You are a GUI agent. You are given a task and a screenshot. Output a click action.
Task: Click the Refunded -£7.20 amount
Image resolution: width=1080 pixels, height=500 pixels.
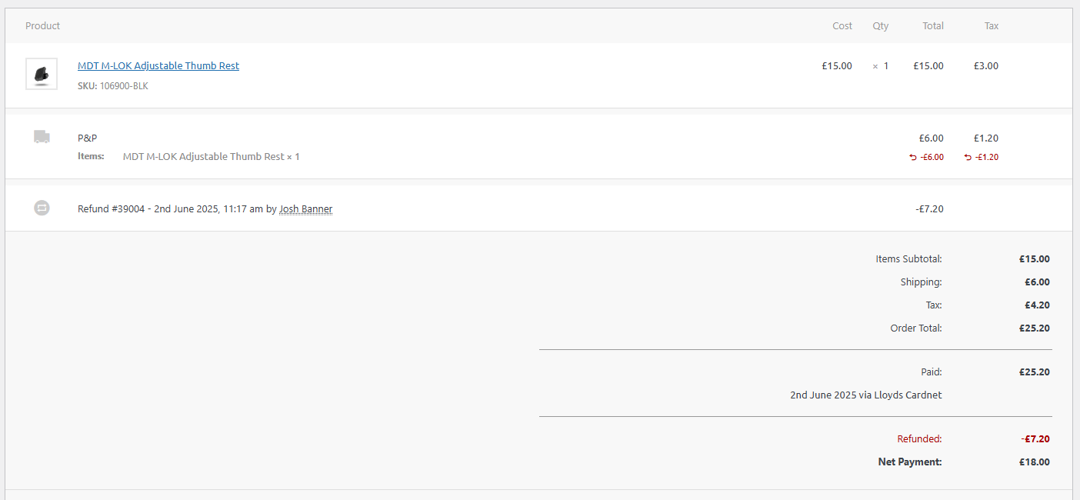pos(1035,439)
